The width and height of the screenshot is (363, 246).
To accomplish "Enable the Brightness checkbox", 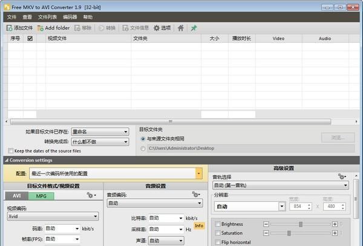I will 218,224.
